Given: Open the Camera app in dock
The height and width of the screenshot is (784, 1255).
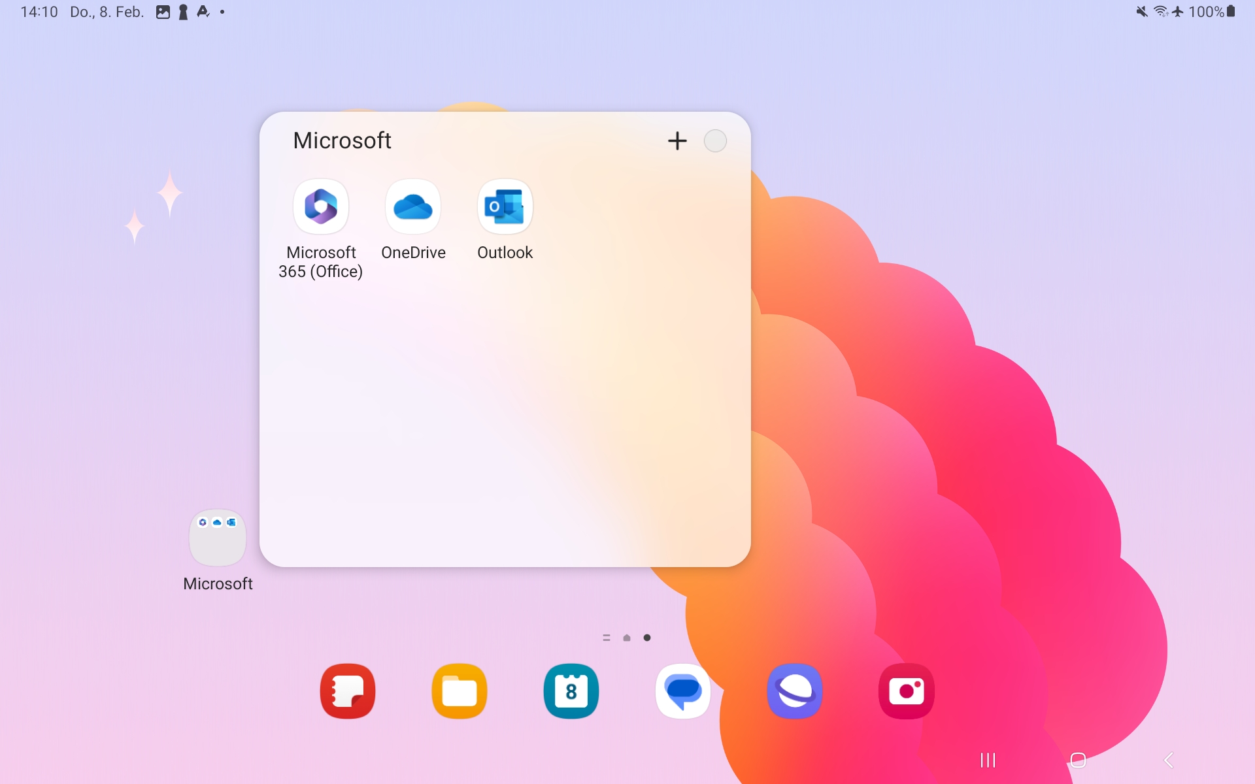Looking at the screenshot, I should (x=907, y=691).
